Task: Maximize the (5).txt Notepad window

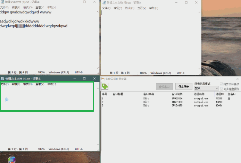Action: point(84,2)
